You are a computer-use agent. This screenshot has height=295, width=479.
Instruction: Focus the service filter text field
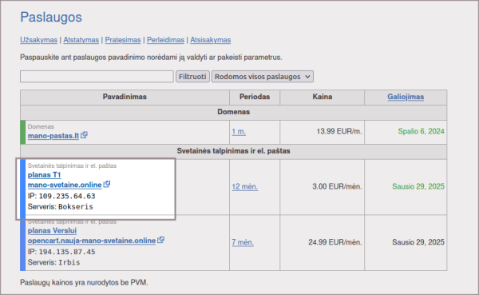(x=97, y=77)
